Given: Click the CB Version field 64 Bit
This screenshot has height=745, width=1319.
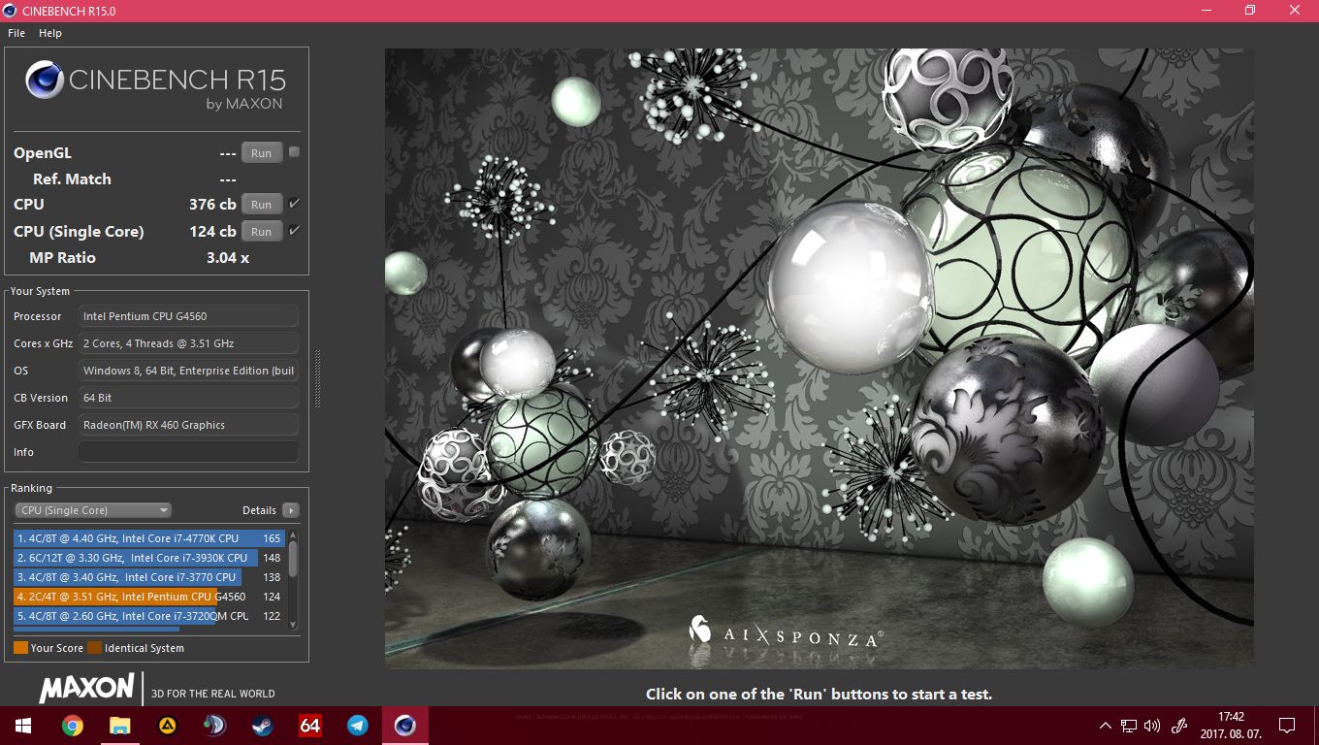Looking at the screenshot, I should coord(188,398).
